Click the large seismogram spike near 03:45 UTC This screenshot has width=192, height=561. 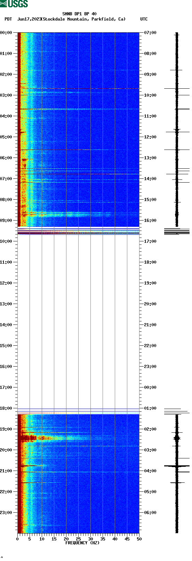tap(177, 466)
